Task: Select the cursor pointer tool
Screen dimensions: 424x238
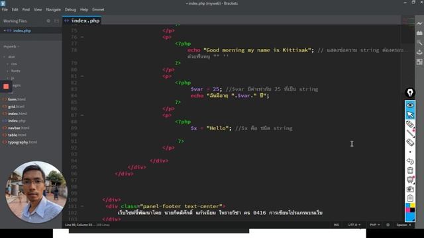Action: click(x=410, y=114)
